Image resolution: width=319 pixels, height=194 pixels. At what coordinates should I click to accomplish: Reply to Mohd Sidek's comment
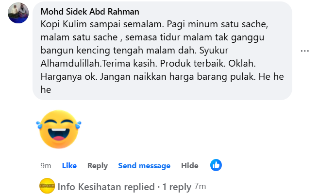(98, 166)
